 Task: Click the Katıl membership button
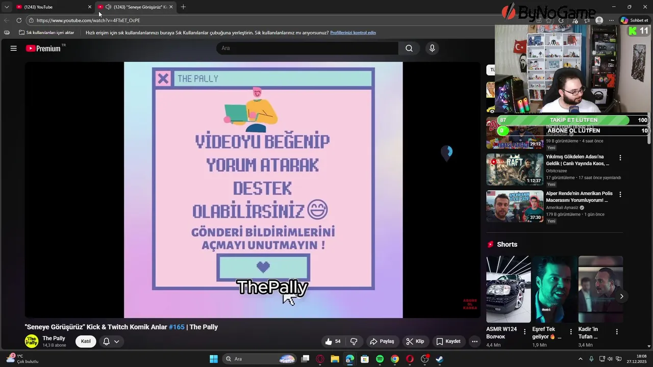pyautogui.click(x=86, y=342)
